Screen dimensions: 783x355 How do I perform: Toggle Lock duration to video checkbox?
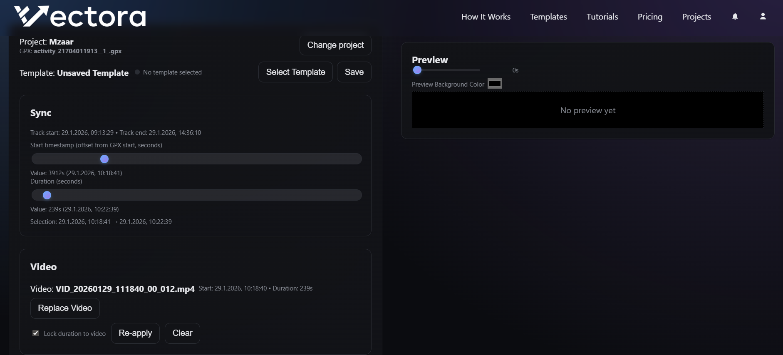(36, 333)
